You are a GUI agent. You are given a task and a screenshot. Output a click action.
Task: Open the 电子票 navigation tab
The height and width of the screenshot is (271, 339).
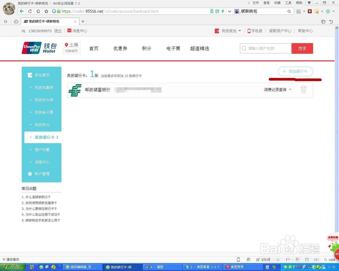[173, 48]
